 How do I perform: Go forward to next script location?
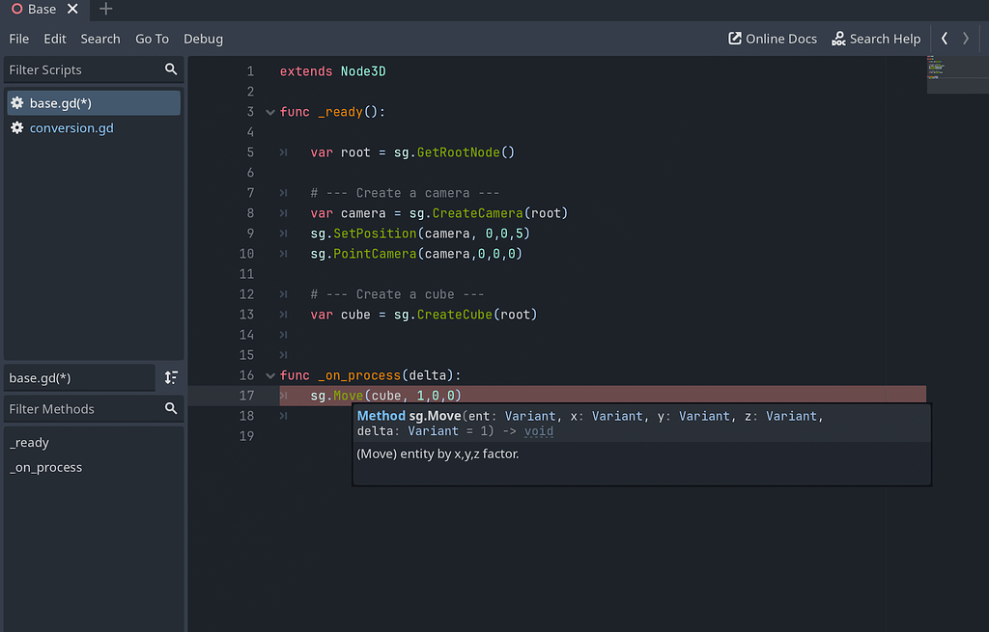pyautogui.click(x=966, y=39)
